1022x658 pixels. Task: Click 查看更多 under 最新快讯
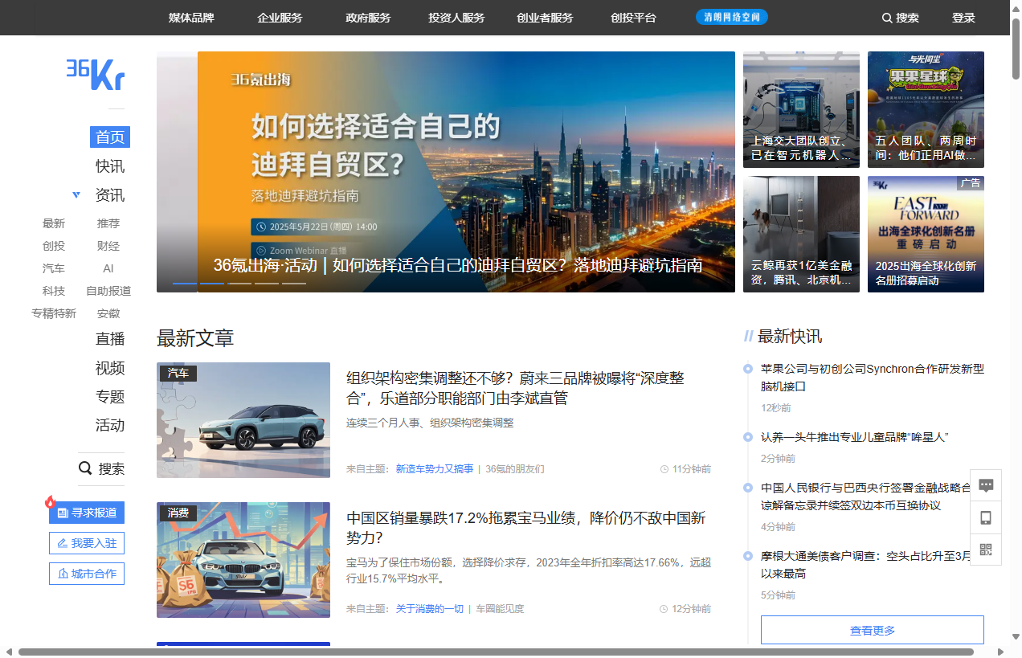[x=872, y=630]
